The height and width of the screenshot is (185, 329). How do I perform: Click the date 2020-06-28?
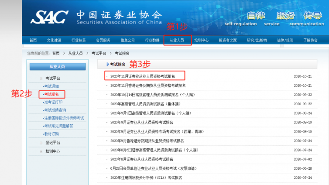pyautogui.click(x=303, y=168)
